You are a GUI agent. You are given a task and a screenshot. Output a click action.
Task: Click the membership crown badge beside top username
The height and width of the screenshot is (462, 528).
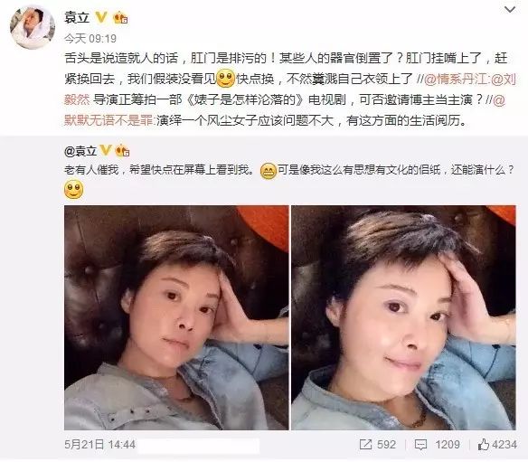point(120,17)
